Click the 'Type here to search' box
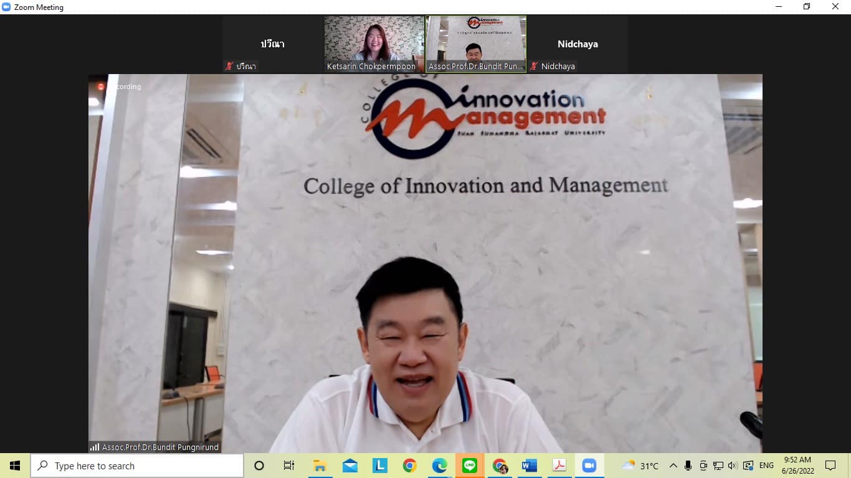Viewport: 851px width, 478px height. coord(137,466)
